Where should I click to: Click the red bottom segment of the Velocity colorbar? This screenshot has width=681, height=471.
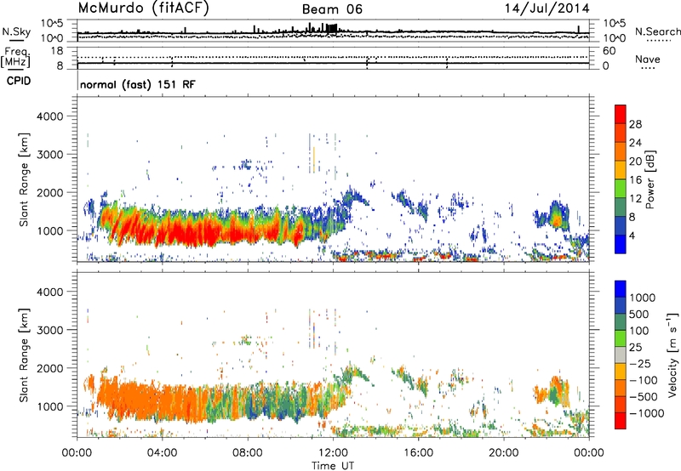(621, 421)
